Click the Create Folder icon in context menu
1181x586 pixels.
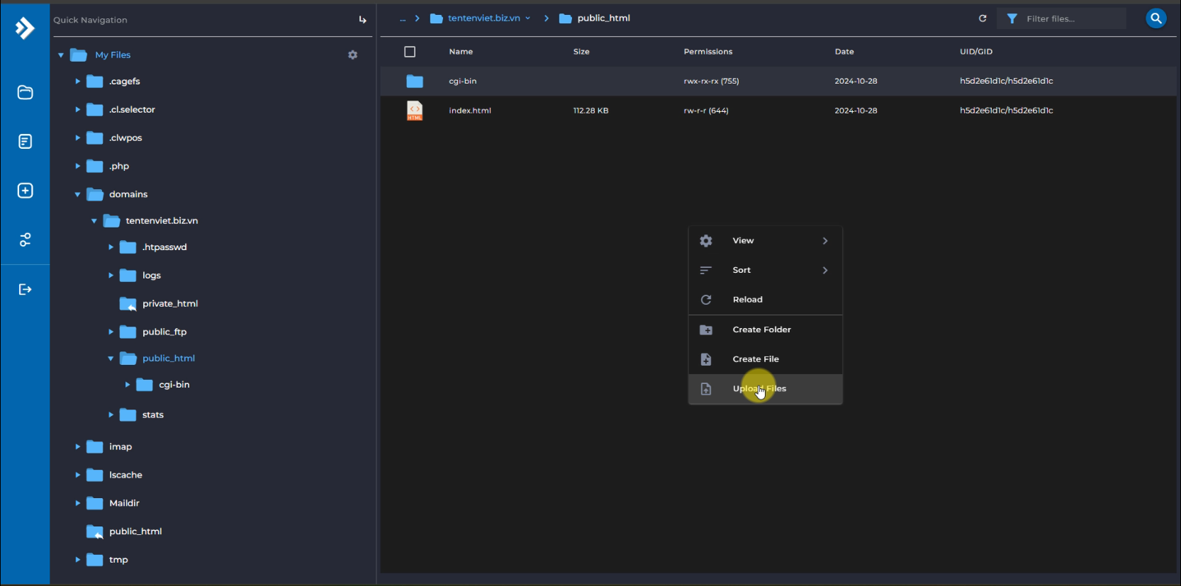coord(706,329)
